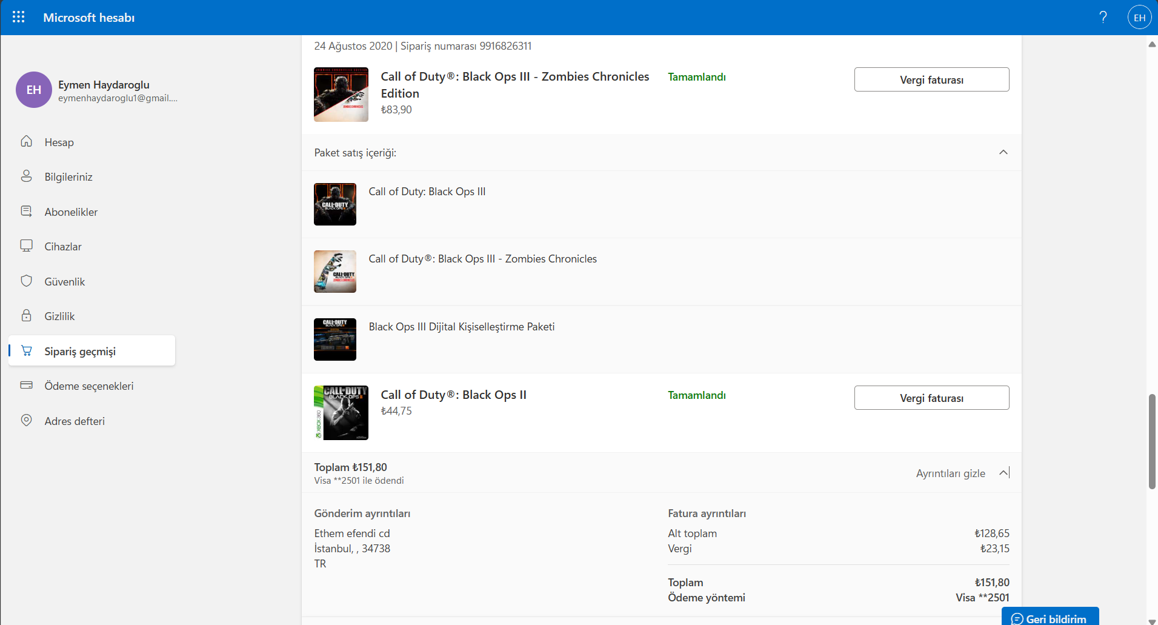Click the person icon beside Bilgileriniz
Screen dimensions: 1158x625
click(x=27, y=176)
